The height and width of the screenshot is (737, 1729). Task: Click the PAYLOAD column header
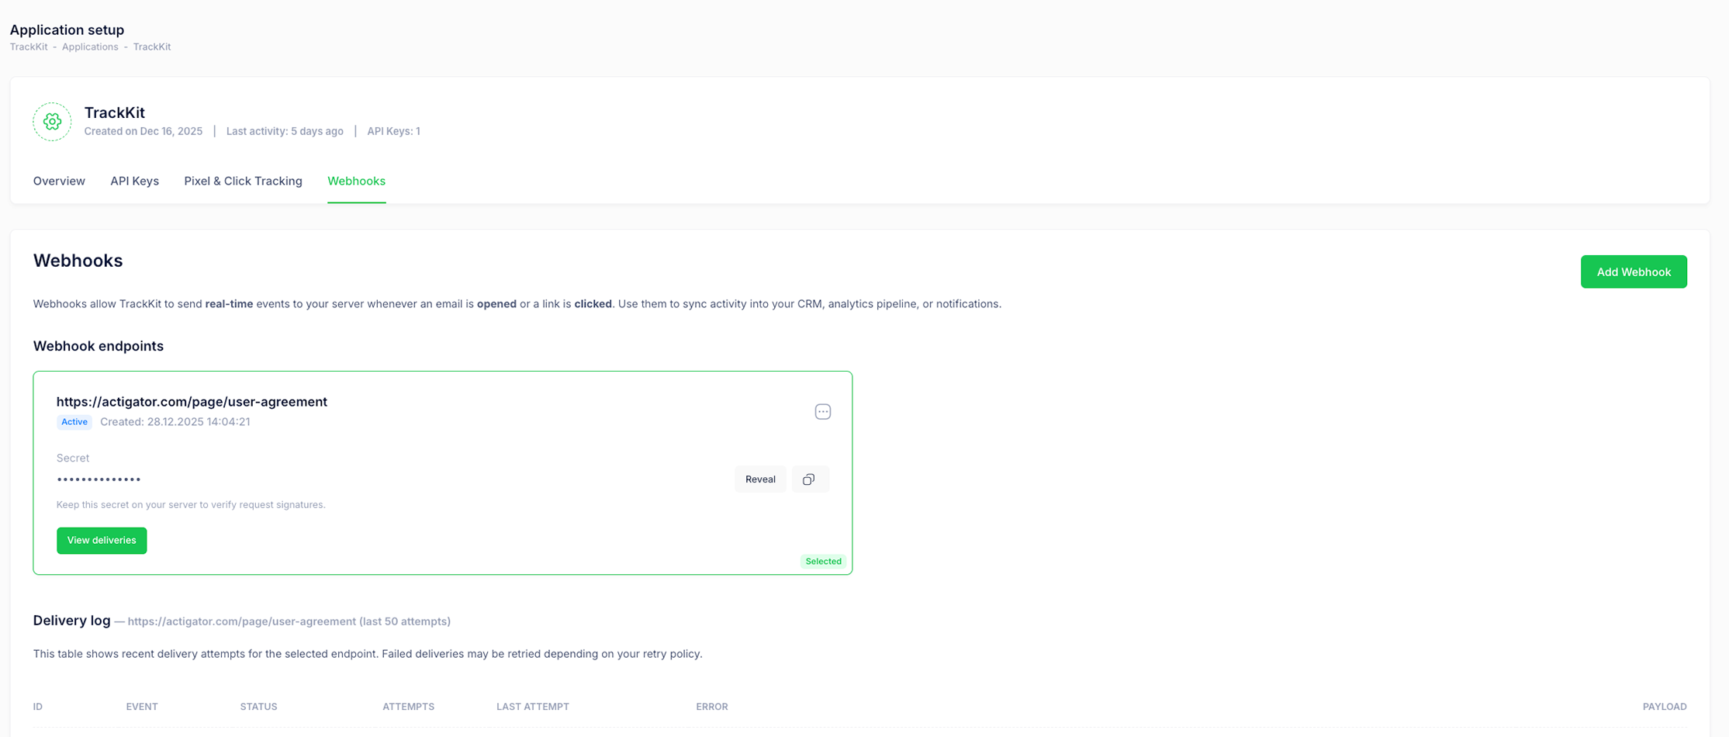1664,707
